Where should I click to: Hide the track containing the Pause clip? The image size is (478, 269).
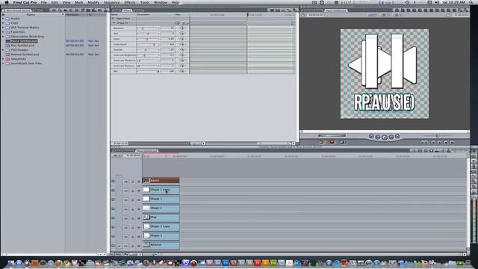tap(113, 182)
